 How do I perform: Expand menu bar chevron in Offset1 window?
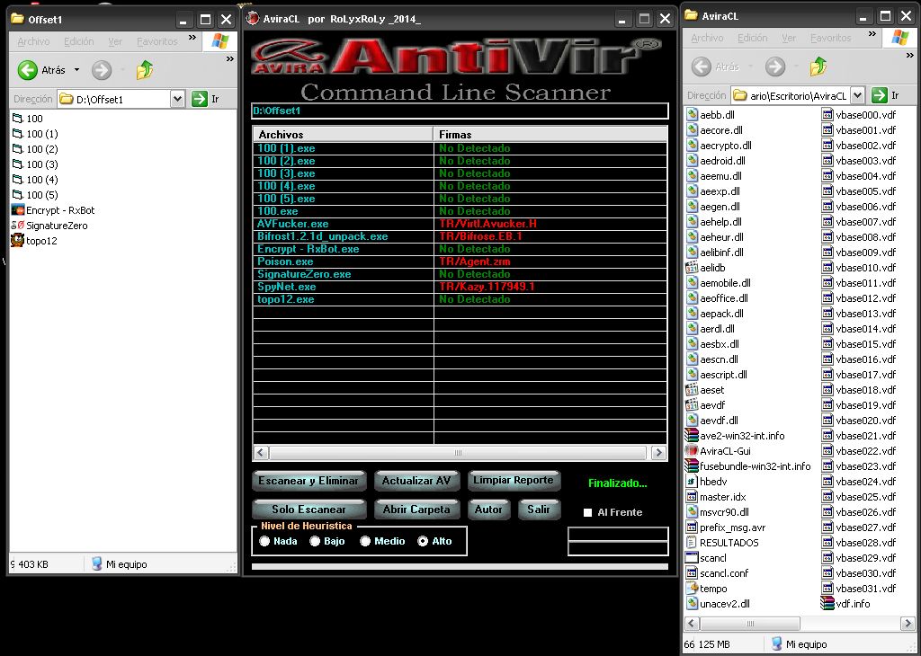192,38
